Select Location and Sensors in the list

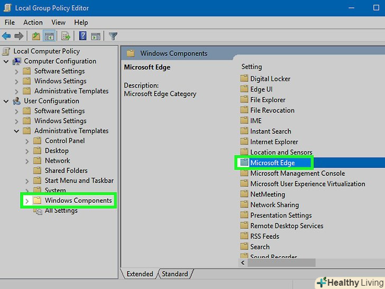point(281,152)
